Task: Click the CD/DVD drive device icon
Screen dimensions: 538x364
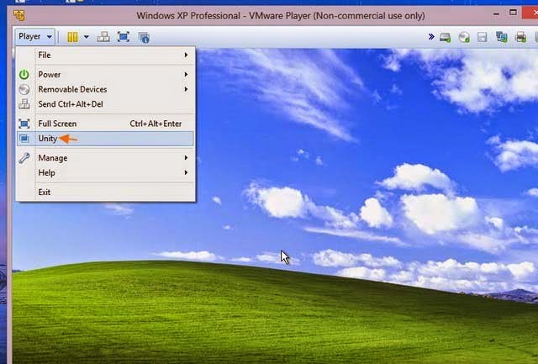Action: pyautogui.click(x=464, y=37)
